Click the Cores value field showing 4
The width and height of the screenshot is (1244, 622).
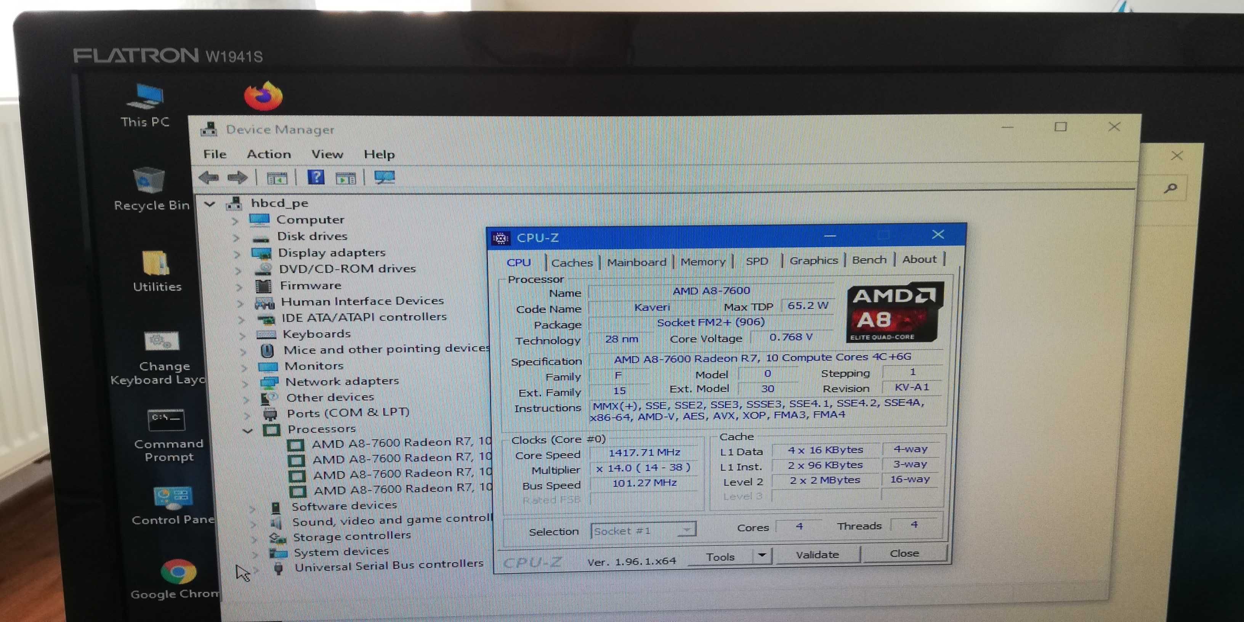tap(799, 526)
